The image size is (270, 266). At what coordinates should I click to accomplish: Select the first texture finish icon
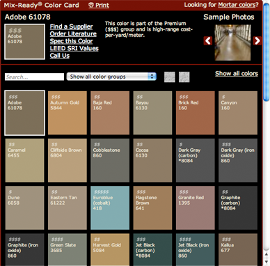point(170,77)
